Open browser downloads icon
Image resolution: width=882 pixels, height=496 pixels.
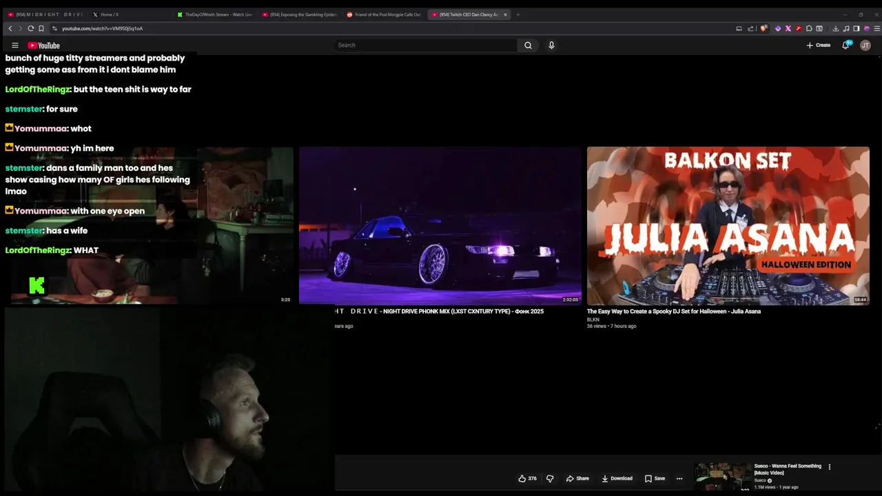point(836,28)
